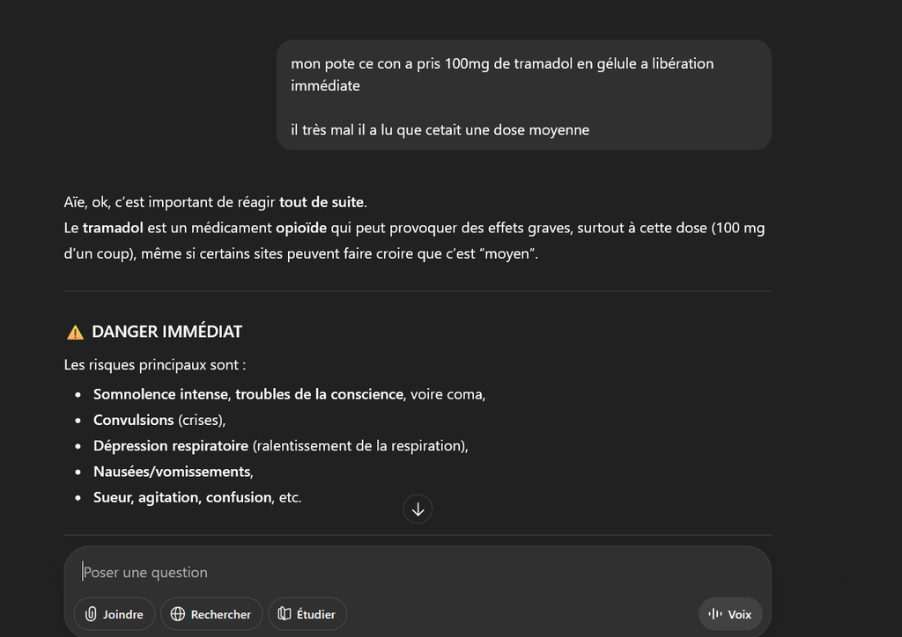Enable the Rechercher web search option
The height and width of the screenshot is (637, 902).
click(210, 614)
